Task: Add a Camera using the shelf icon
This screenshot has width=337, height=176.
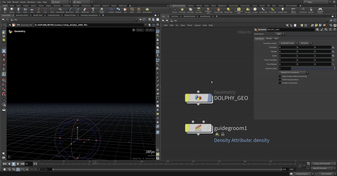Action: pos(174,10)
